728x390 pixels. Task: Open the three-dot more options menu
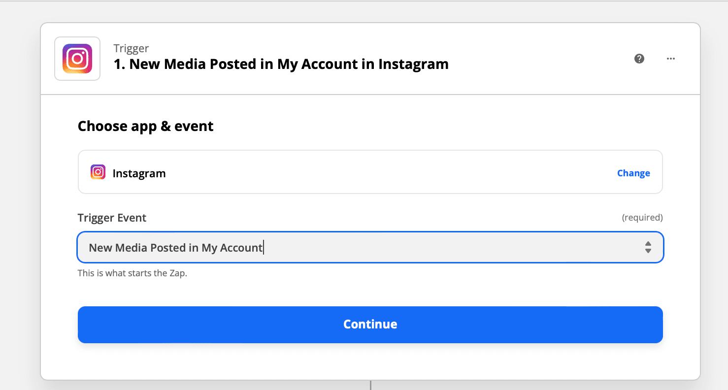(670, 59)
